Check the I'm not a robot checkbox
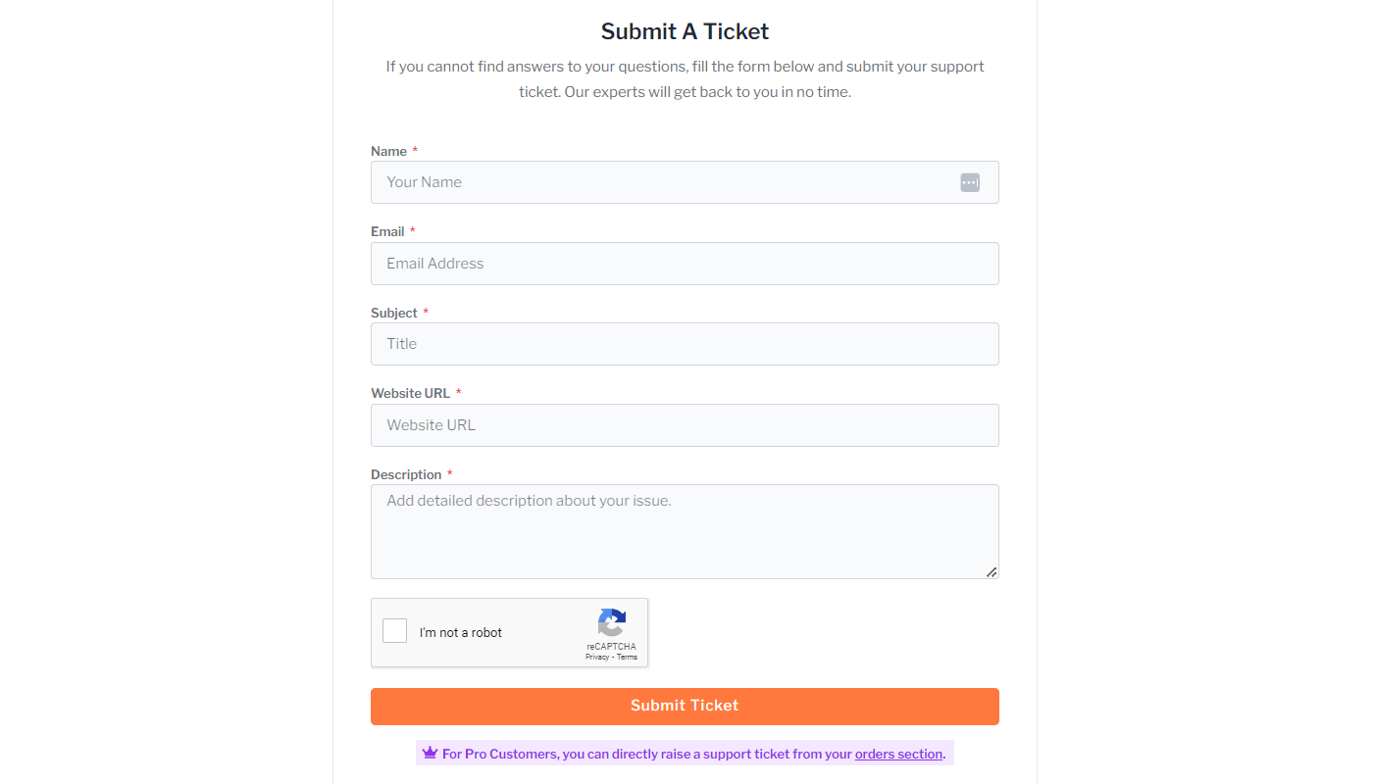1373x784 pixels. point(394,630)
